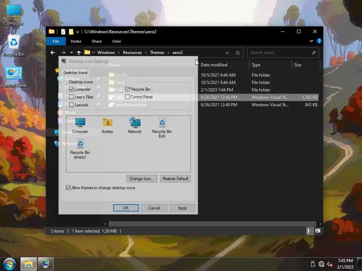Click the scrollbar right arrow
362x271 pixels.
320,224
